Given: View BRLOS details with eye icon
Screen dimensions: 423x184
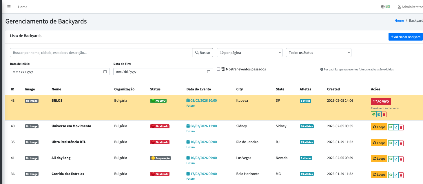Looking at the screenshot, I should [x=373, y=114].
